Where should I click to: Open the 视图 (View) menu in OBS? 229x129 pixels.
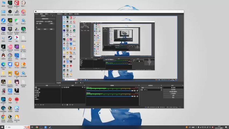coord(46,14)
